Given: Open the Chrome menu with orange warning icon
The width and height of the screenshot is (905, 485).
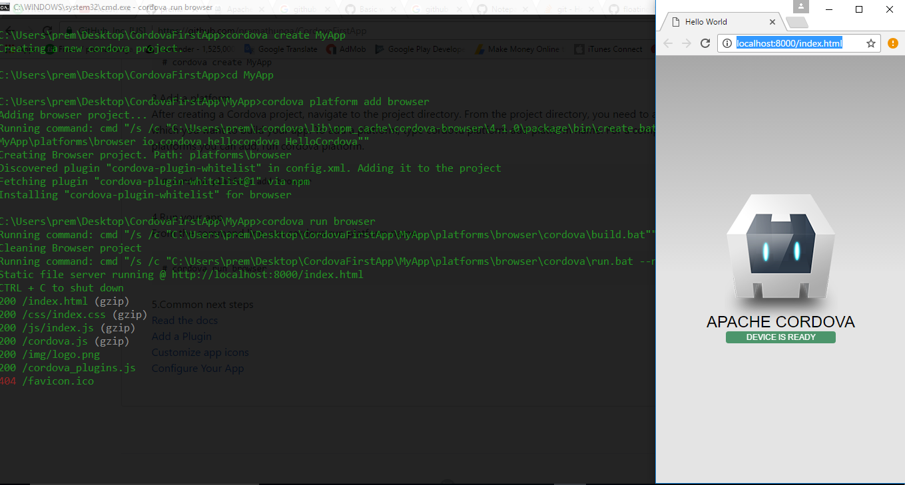Looking at the screenshot, I should pyautogui.click(x=893, y=43).
